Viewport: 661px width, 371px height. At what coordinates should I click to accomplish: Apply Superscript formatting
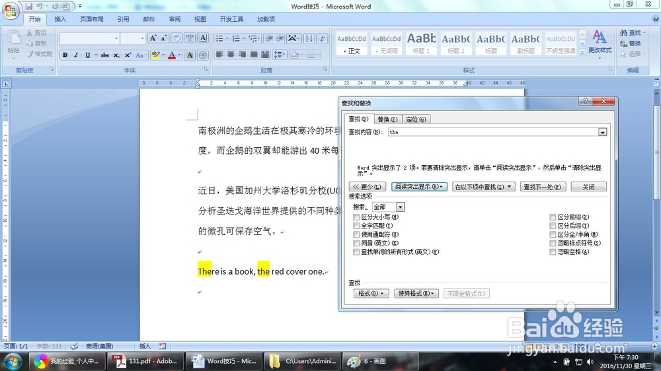click(128, 55)
